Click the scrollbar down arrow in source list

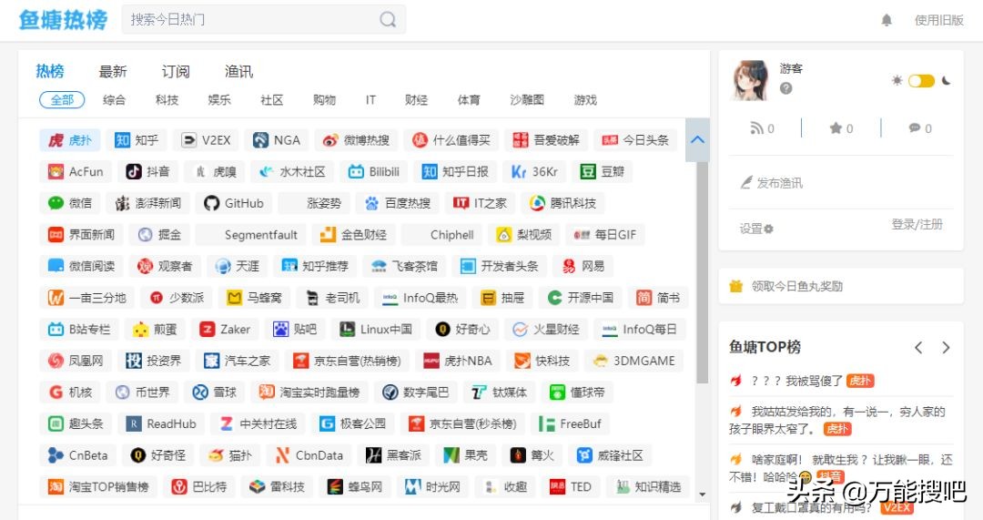click(x=702, y=495)
